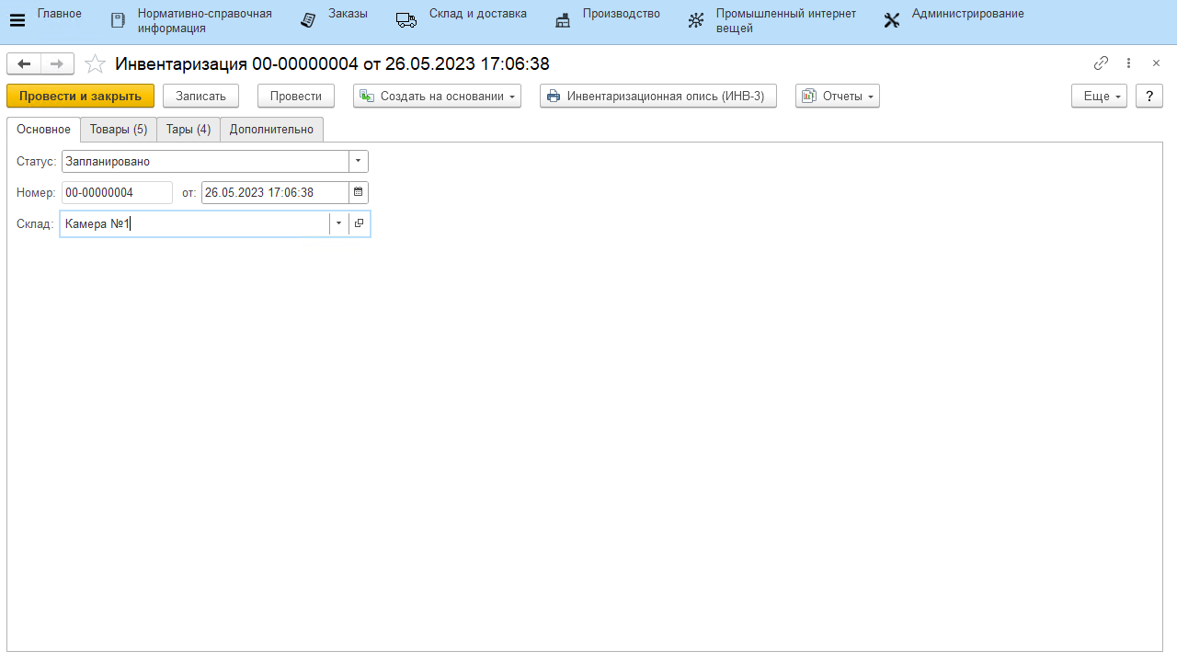
Task: Open the help question mark button
Action: [x=1149, y=96]
